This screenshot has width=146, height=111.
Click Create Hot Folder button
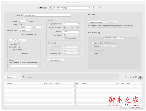(x=96, y=22)
